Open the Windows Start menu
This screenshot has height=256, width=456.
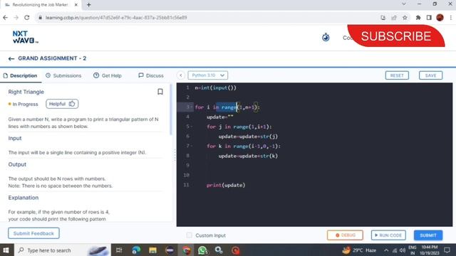pos(6,250)
